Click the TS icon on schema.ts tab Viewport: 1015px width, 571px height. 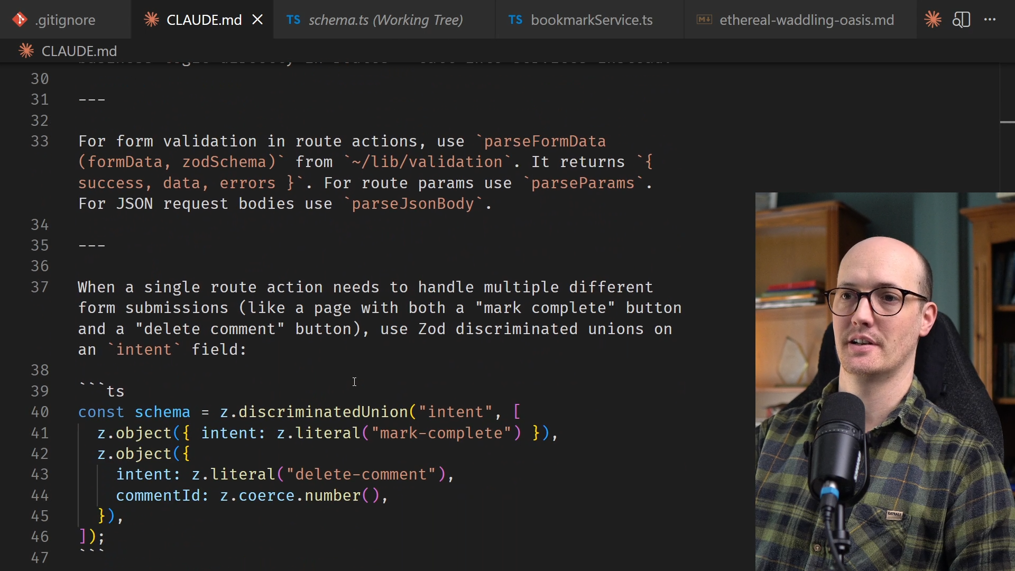pos(293,20)
